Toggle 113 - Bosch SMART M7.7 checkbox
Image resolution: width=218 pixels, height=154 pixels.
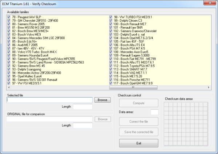(111, 69)
